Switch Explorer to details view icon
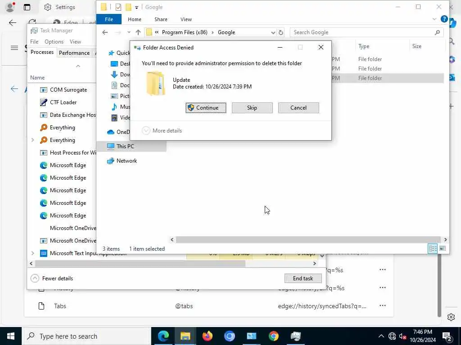Image resolution: width=461 pixels, height=345 pixels. (433, 248)
